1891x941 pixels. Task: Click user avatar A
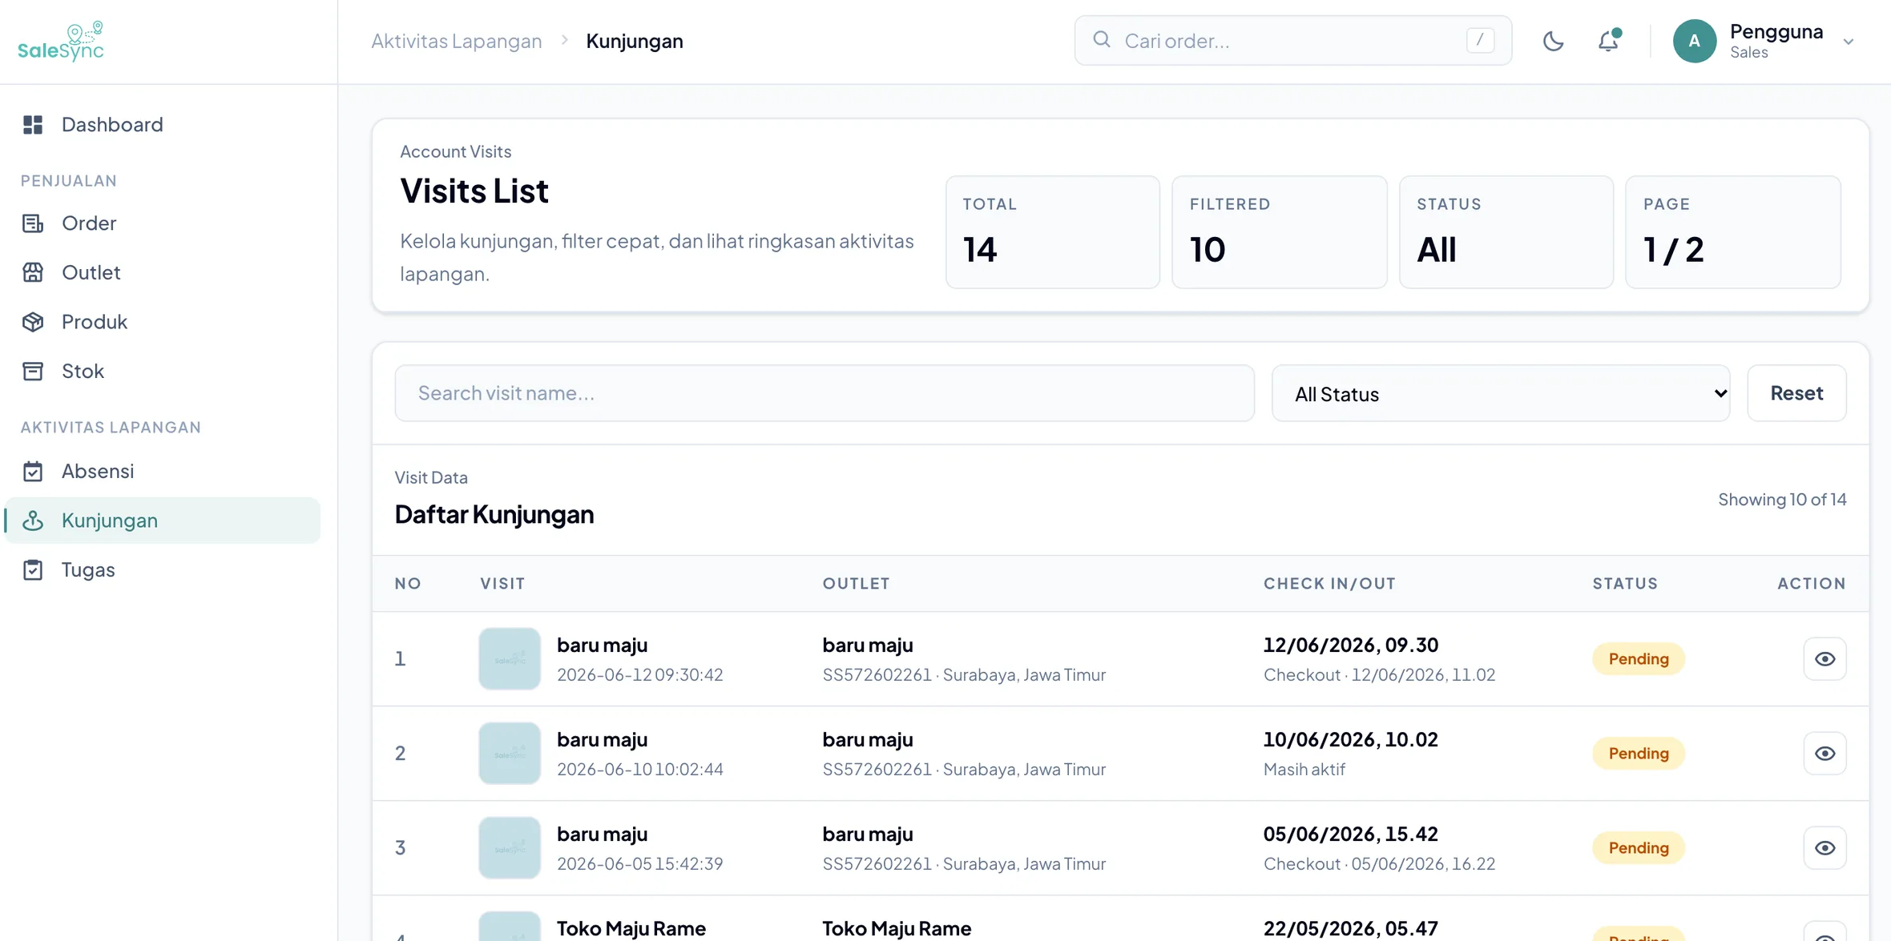(1694, 41)
